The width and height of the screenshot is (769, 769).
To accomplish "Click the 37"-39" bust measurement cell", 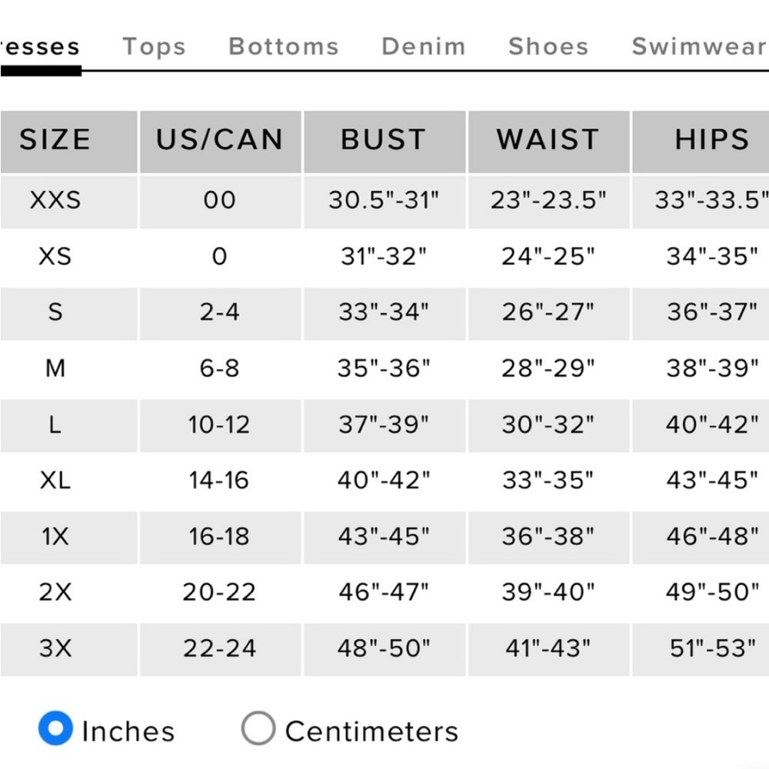I will point(384,424).
